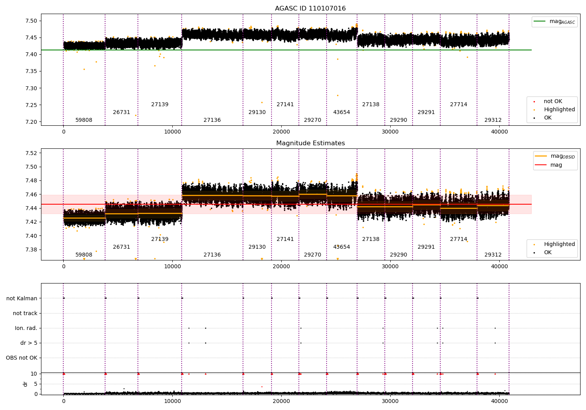Click the 7.48 y-axis tick label
Screen dimensions: 586x410
tap(31, 181)
